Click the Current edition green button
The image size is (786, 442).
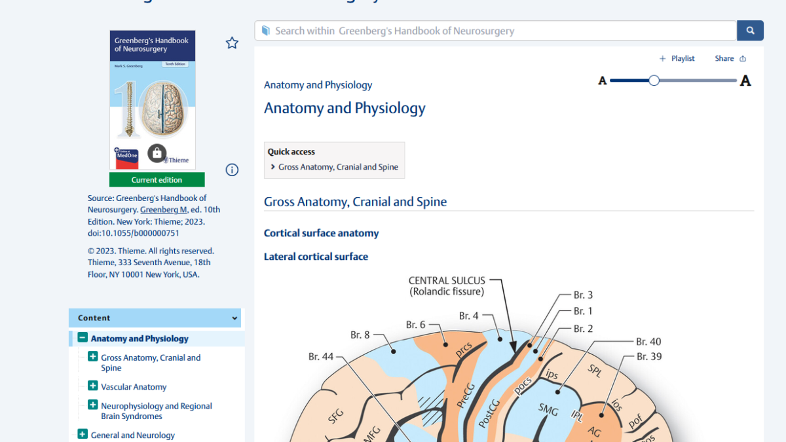tap(157, 179)
